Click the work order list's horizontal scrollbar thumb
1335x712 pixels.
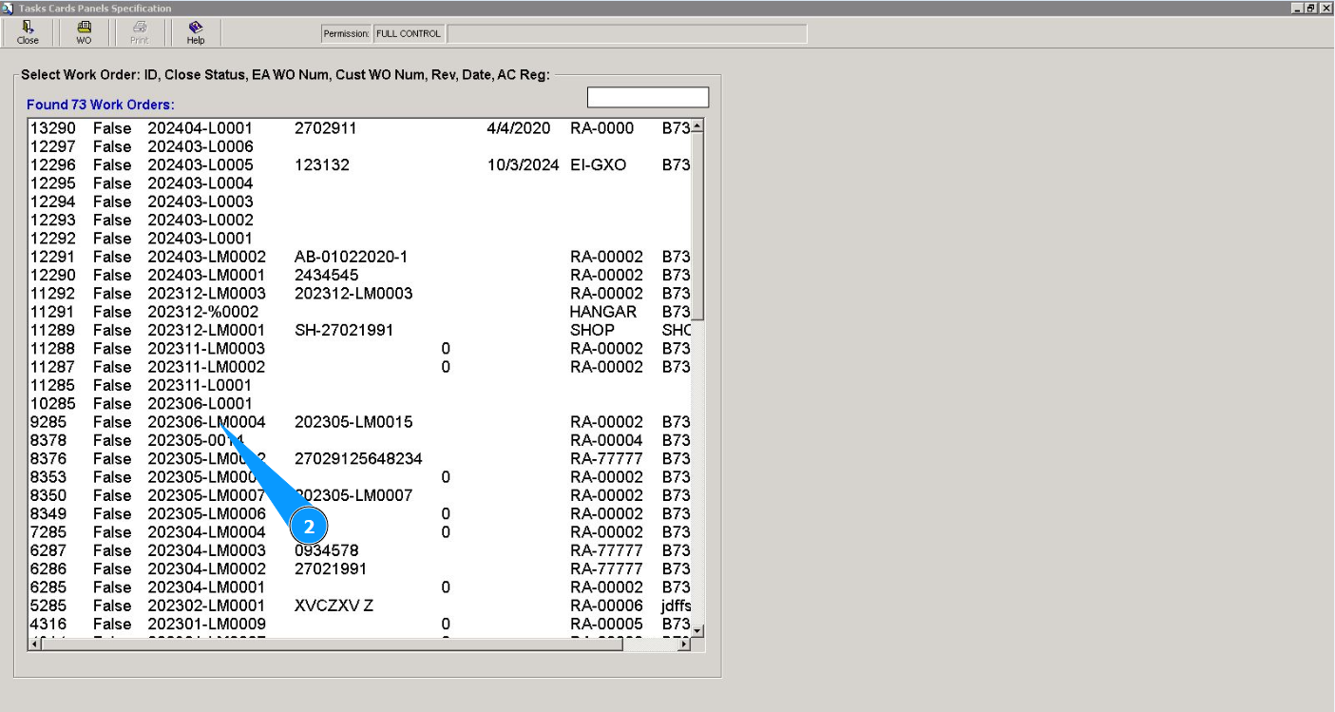coord(333,644)
